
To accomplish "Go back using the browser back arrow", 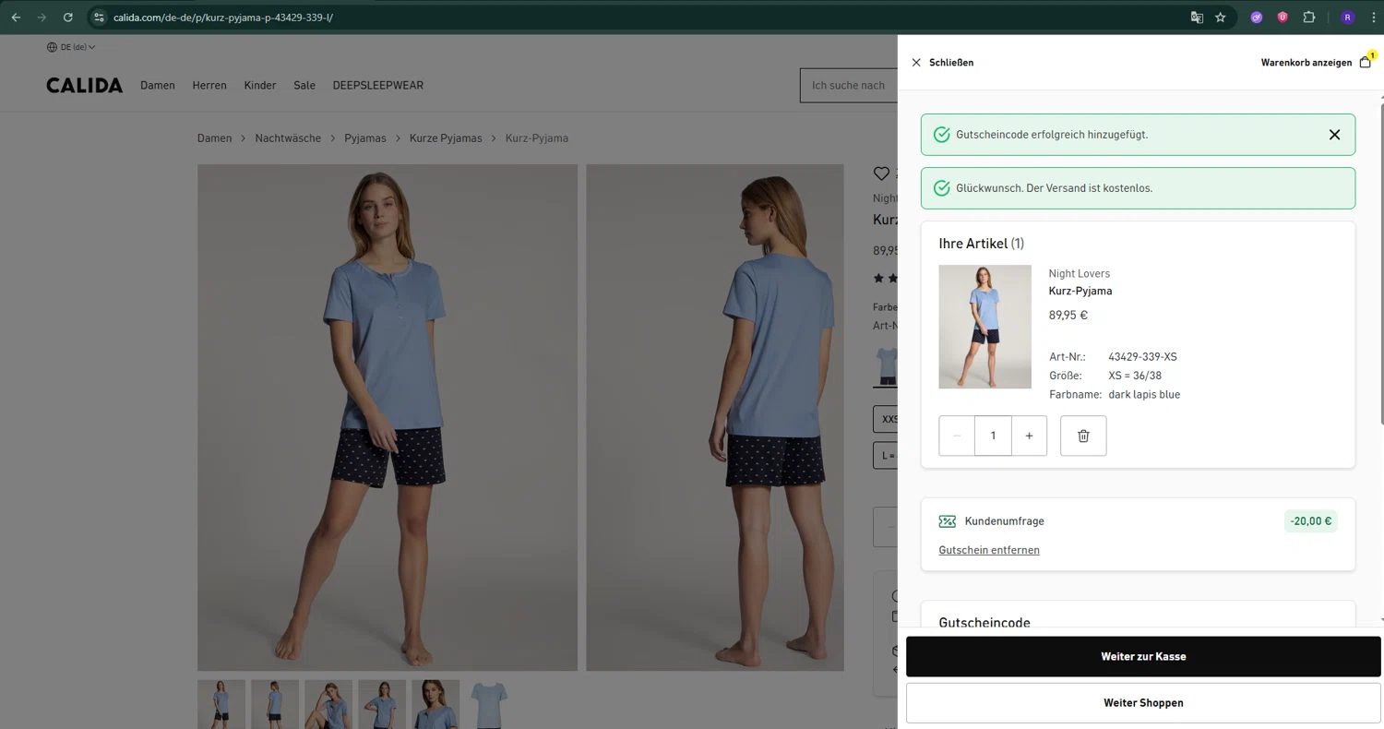I will (16, 17).
